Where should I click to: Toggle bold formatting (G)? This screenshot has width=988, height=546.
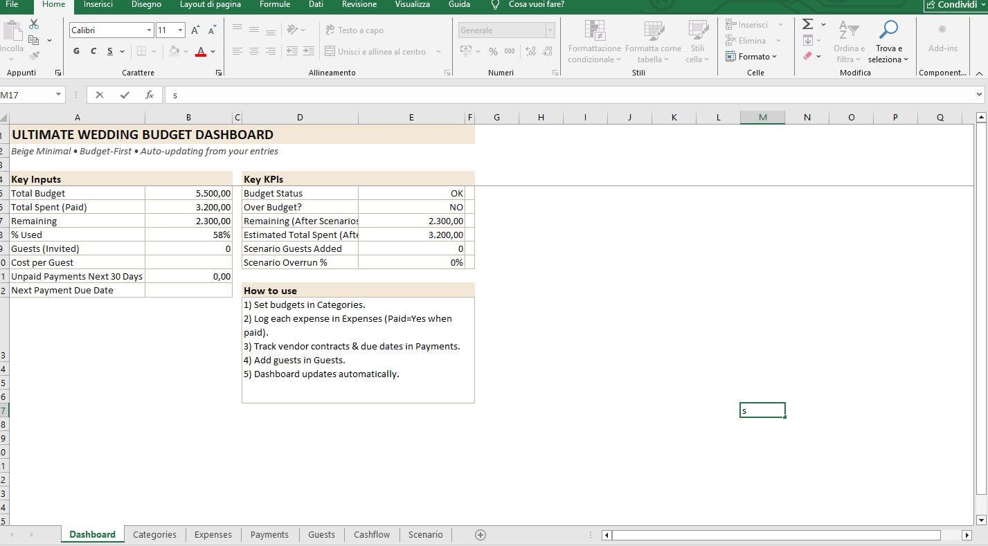pos(75,51)
